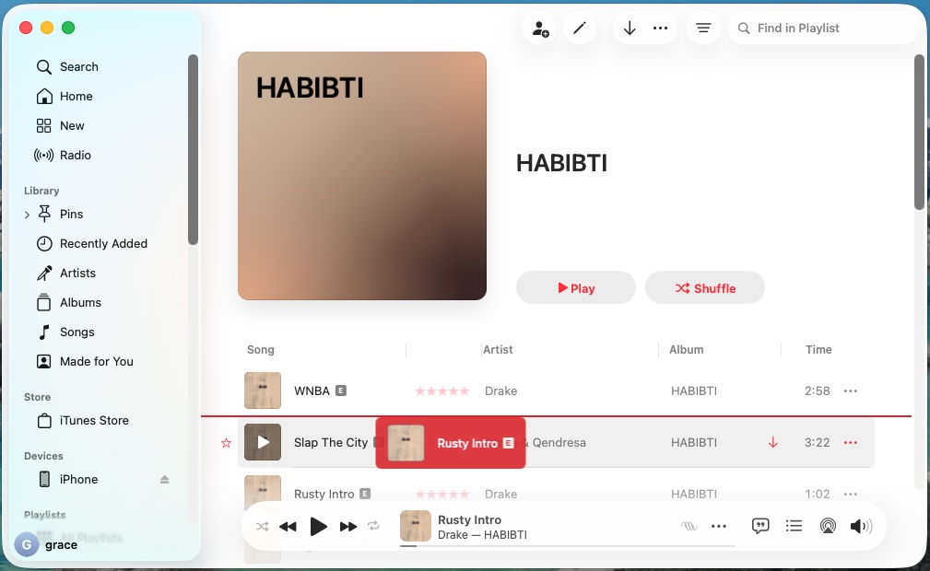Toggle shuffle in the playback bar
Viewport: 930px width, 571px height.
pos(262,526)
